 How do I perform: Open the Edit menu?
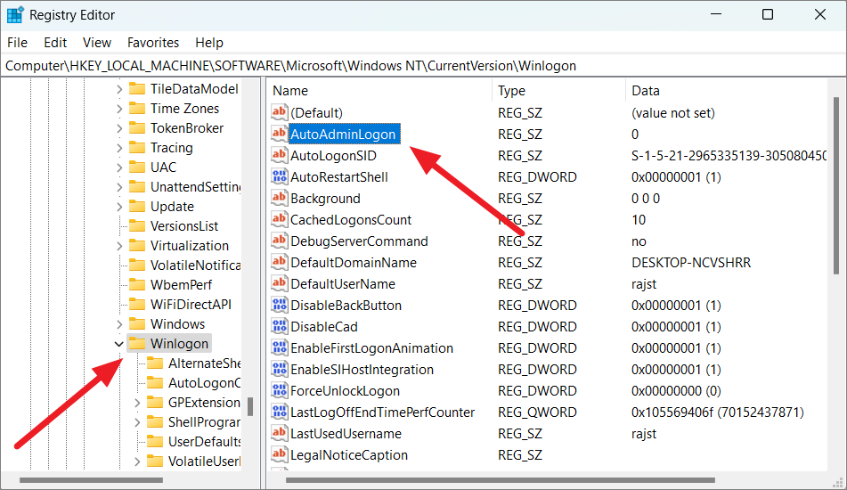55,42
